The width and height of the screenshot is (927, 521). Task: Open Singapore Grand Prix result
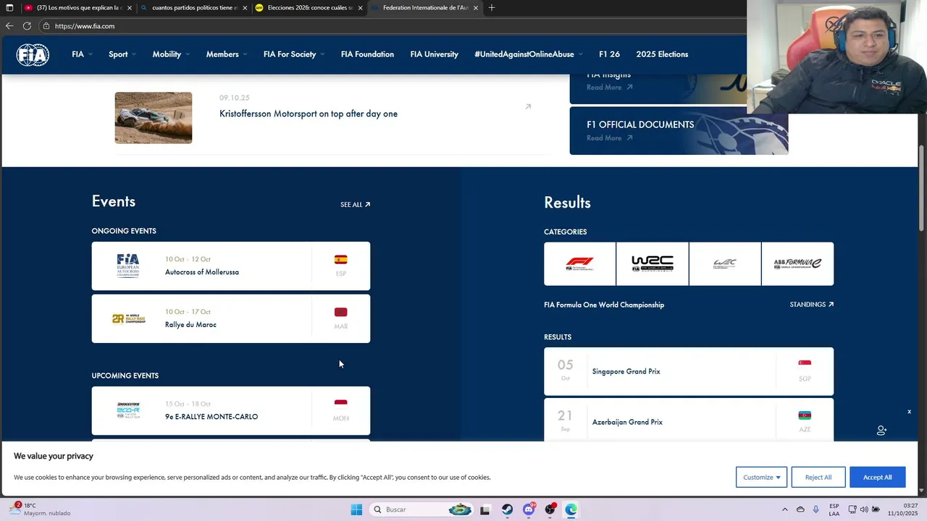click(x=689, y=371)
